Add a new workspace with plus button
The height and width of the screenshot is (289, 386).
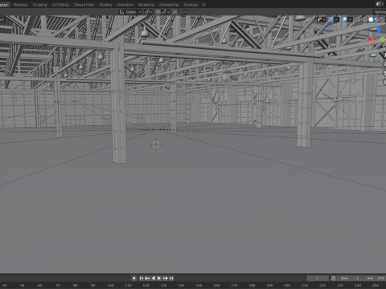click(x=203, y=5)
